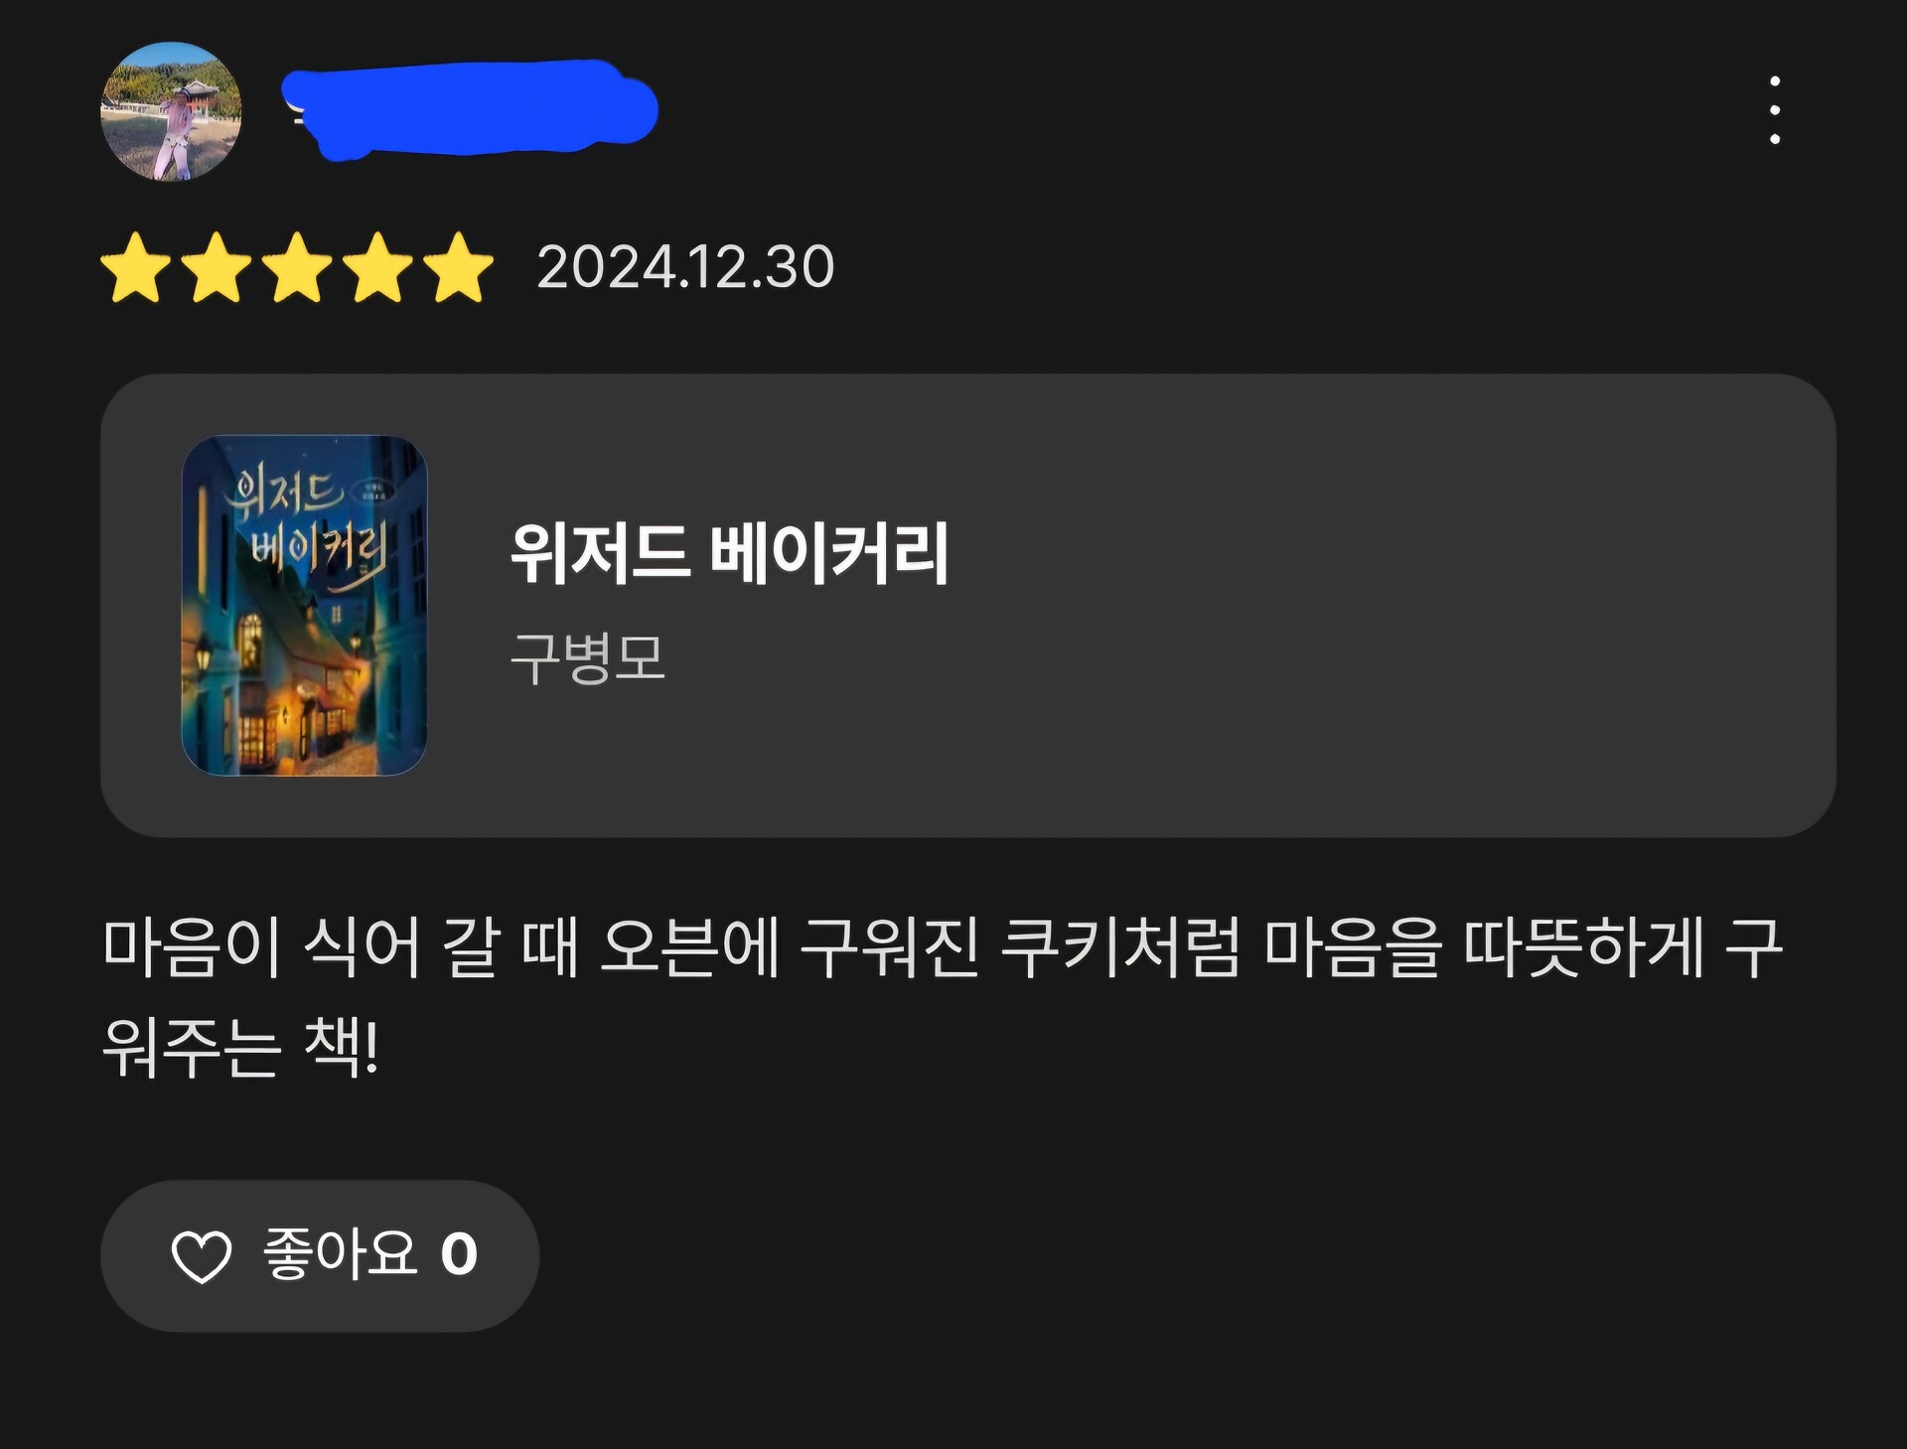The height and width of the screenshot is (1449, 1907).
Task: Select the fourth rating star
Action: pos(377,267)
